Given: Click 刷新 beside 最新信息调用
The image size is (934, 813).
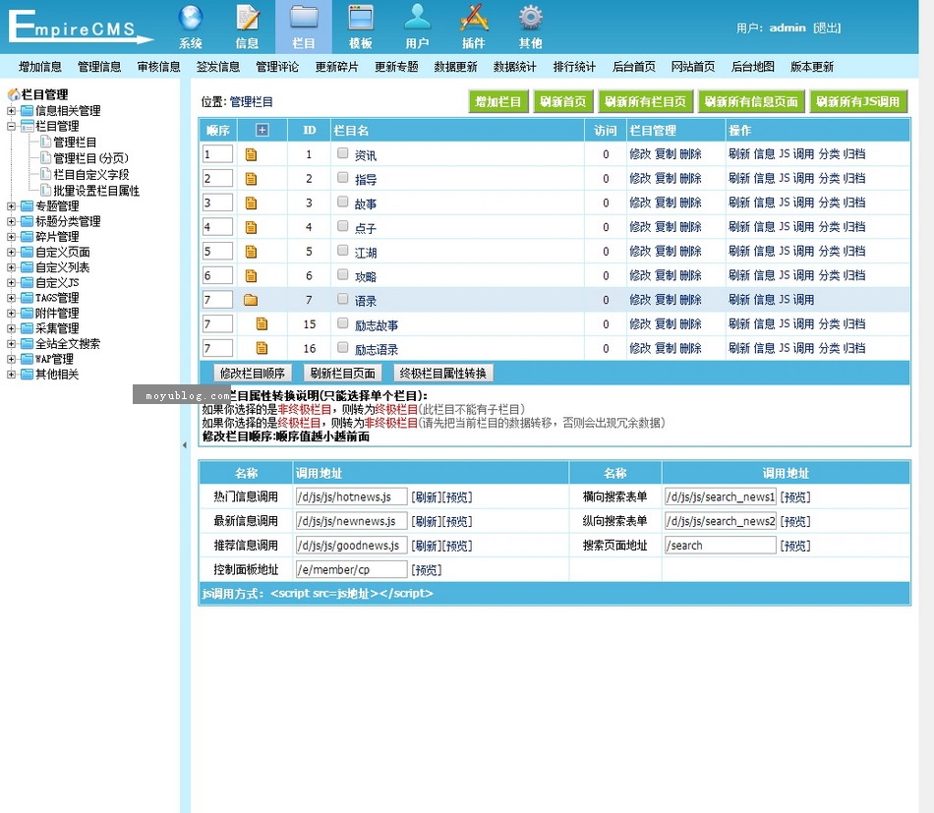Looking at the screenshot, I should pyautogui.click(x=427, y=522).
